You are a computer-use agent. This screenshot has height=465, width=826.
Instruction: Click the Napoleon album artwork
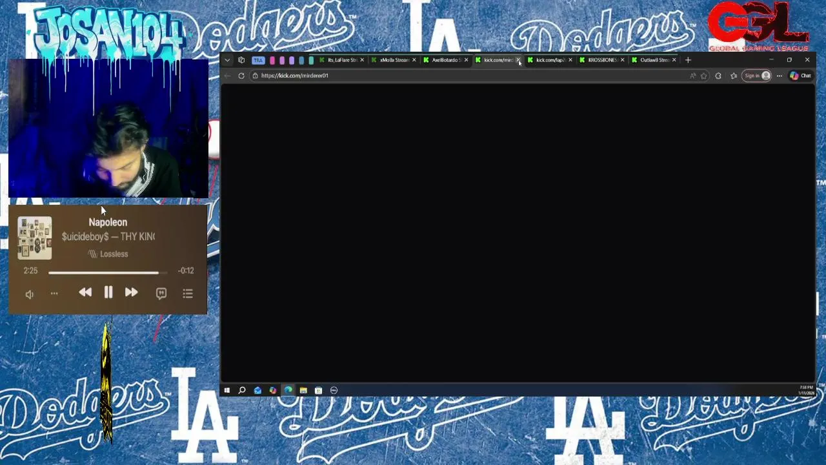click(34, 238)
